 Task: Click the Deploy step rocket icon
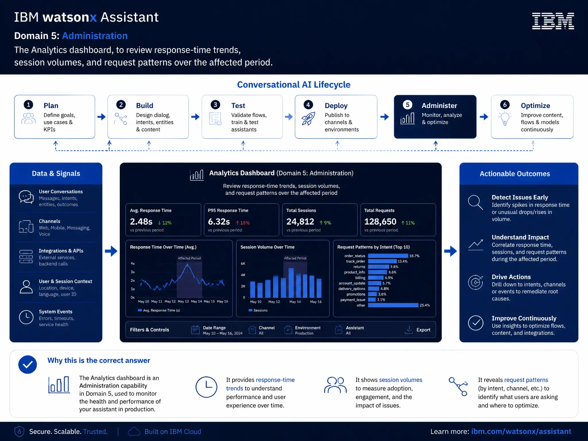point(308,119)
